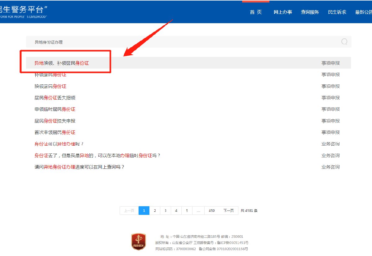Image resolution: width=372 pixels, height=256 pixels.
Task: Click the 下一页 next page button
Action: point(228,211)
